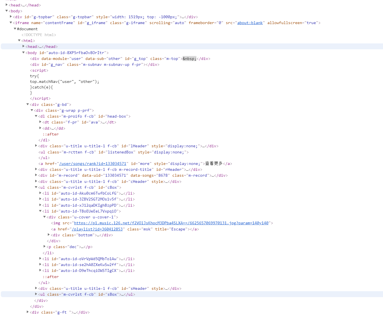Select the ul listenedBox line
Image resolution: width=383 pixels, height=315 pixels.
(113, 152)
